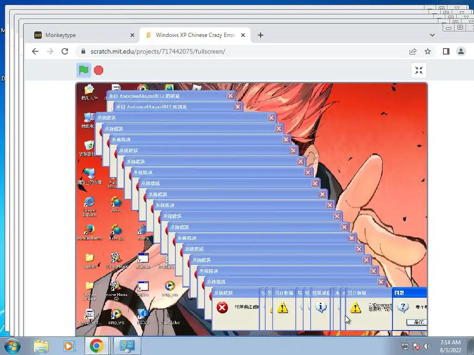The height and width of the screenshot is (355, 474).
Task: Exit fullscreen mode with collapse icon
Action: coord(418,70)
